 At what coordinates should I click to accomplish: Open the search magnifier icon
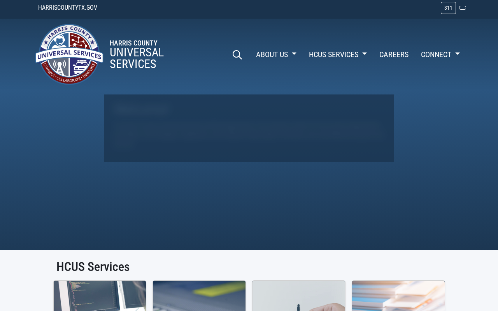pyautogui.click(x=237, y=55)
